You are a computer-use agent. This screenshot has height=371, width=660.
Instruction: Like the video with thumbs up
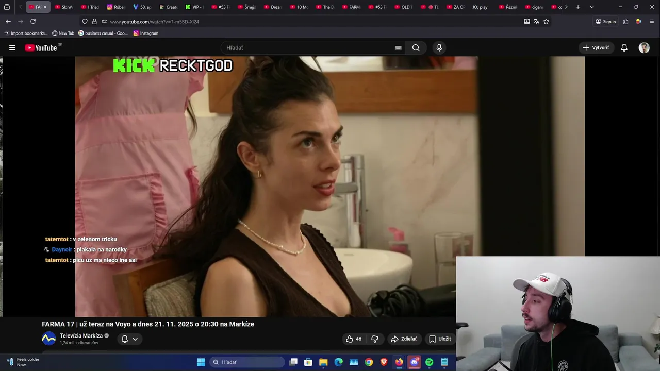pos(353,339)
